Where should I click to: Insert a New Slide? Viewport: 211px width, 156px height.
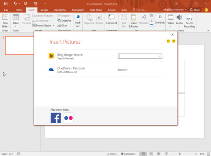(5, 21)
